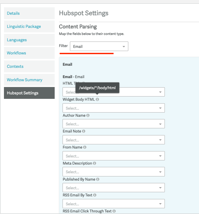The width and height of the screenshot is (199, 214).
Task: Click the Meta Description label
Action: point(77,163)
